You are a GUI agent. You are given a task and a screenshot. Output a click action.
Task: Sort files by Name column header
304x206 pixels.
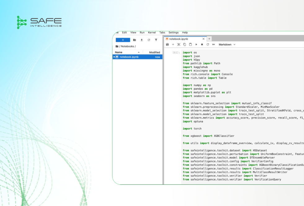click(119, 52)
